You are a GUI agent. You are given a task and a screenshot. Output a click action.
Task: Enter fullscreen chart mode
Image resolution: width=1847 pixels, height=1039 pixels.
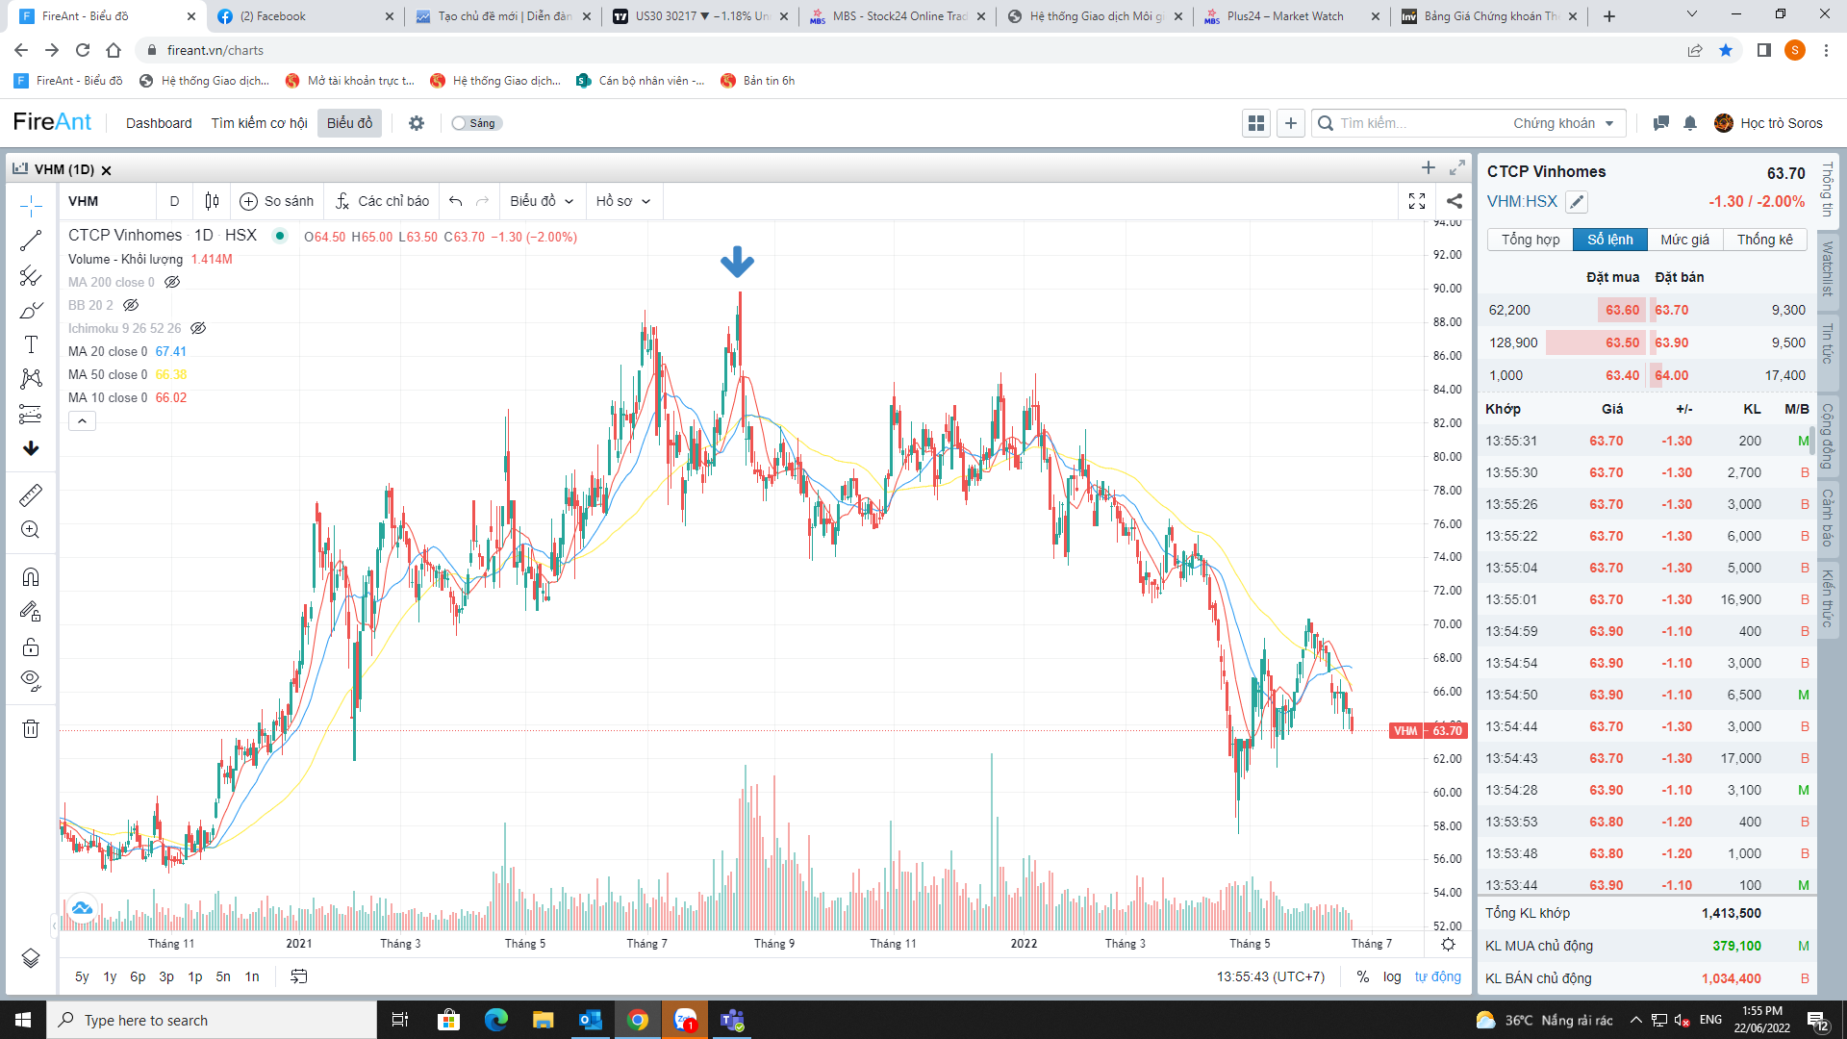pyautogui.click(x=1417, y=201)
